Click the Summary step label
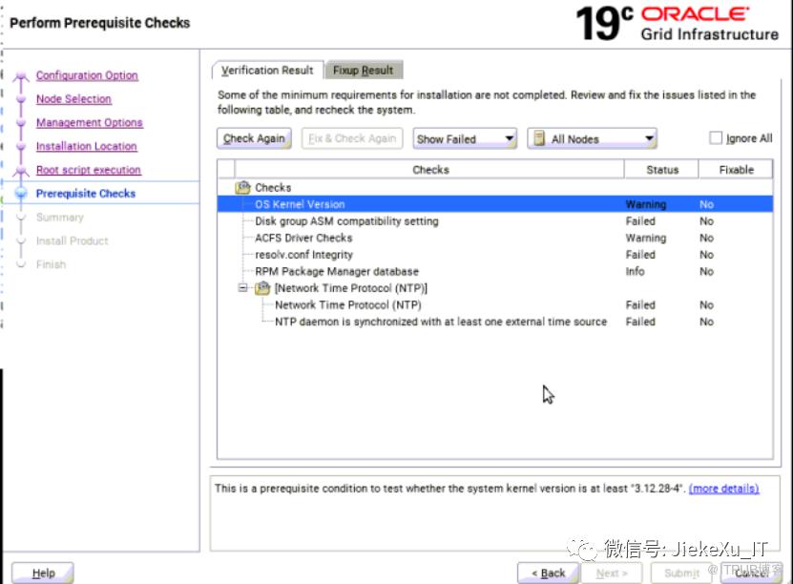The height and width of the screenshot is (584, 793). 60,218
